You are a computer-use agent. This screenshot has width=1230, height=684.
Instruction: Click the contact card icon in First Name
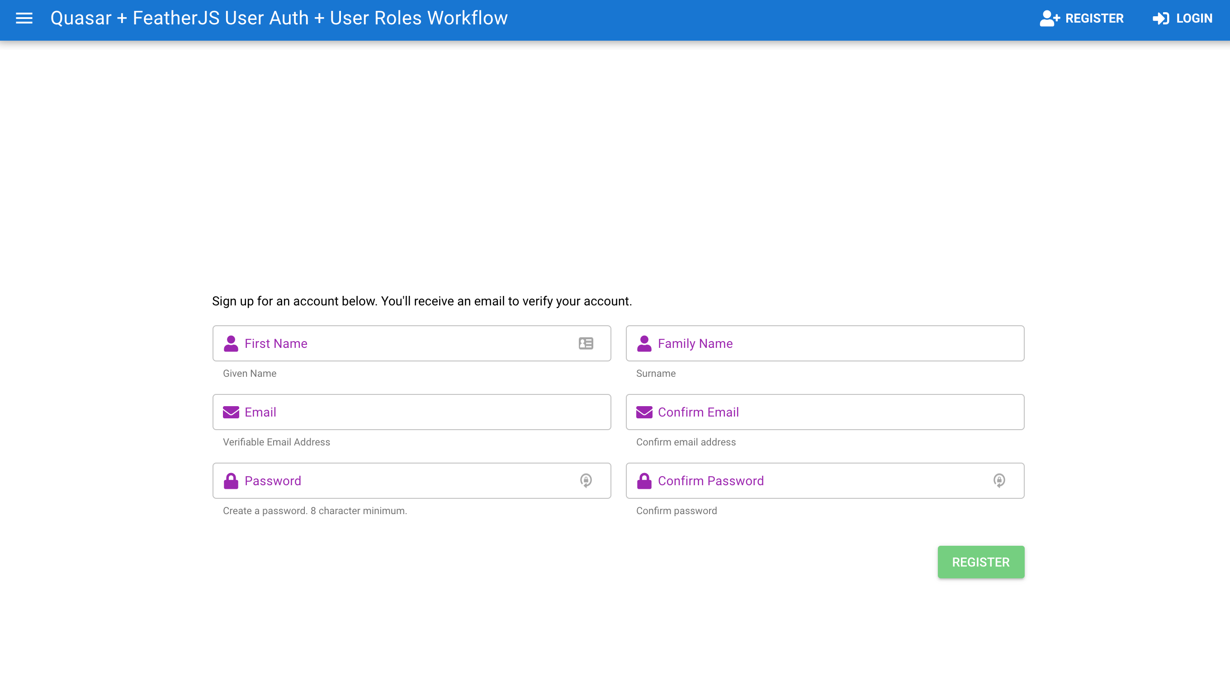[586, 343]
